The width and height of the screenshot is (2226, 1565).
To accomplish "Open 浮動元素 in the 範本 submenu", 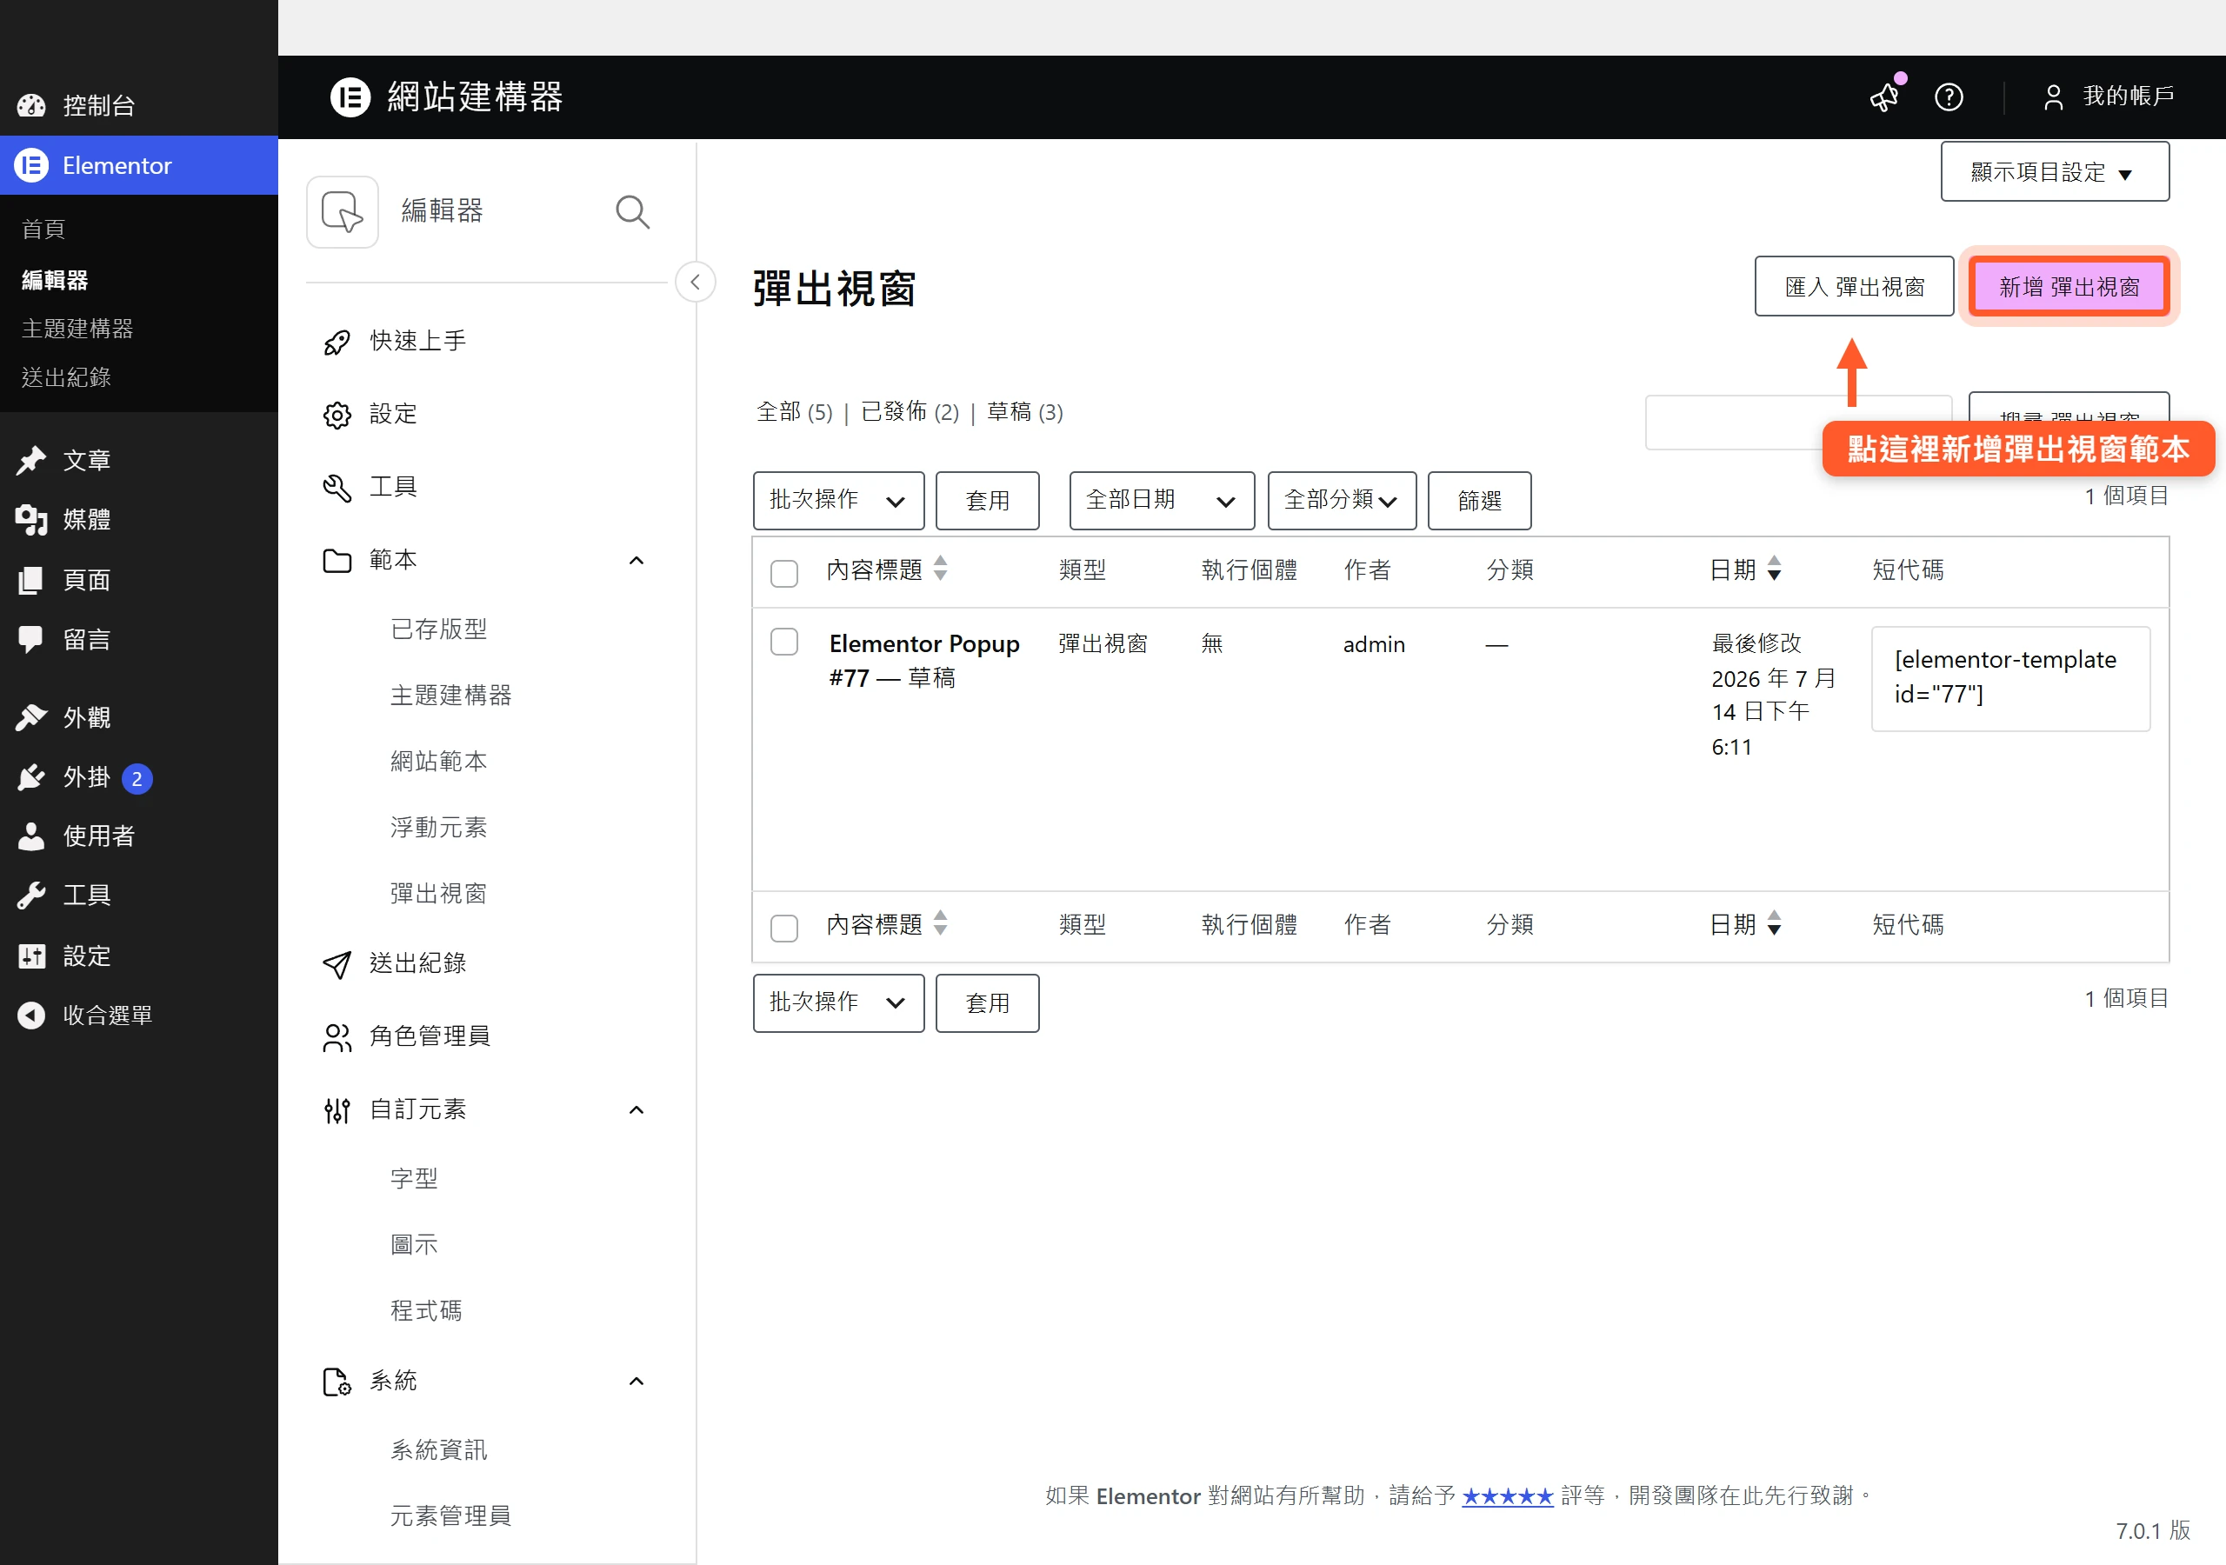I will click(x=438, y=828).
